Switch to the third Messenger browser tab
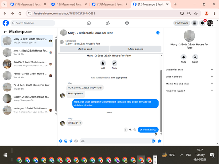The height and width of the screenshot is (164, 219). pos(110,4)
